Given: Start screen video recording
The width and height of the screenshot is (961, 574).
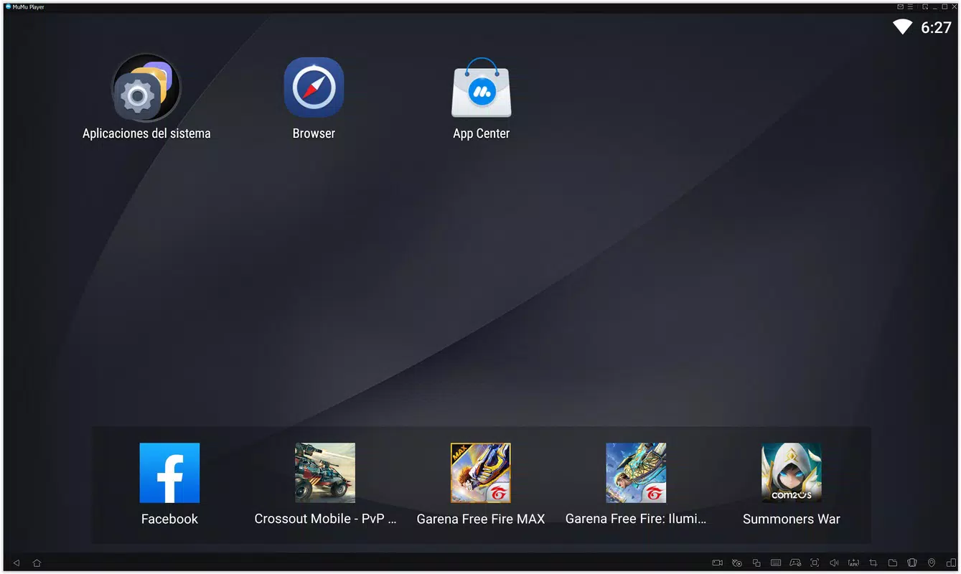Looking at the screenshot, I should tap(717, 563).
